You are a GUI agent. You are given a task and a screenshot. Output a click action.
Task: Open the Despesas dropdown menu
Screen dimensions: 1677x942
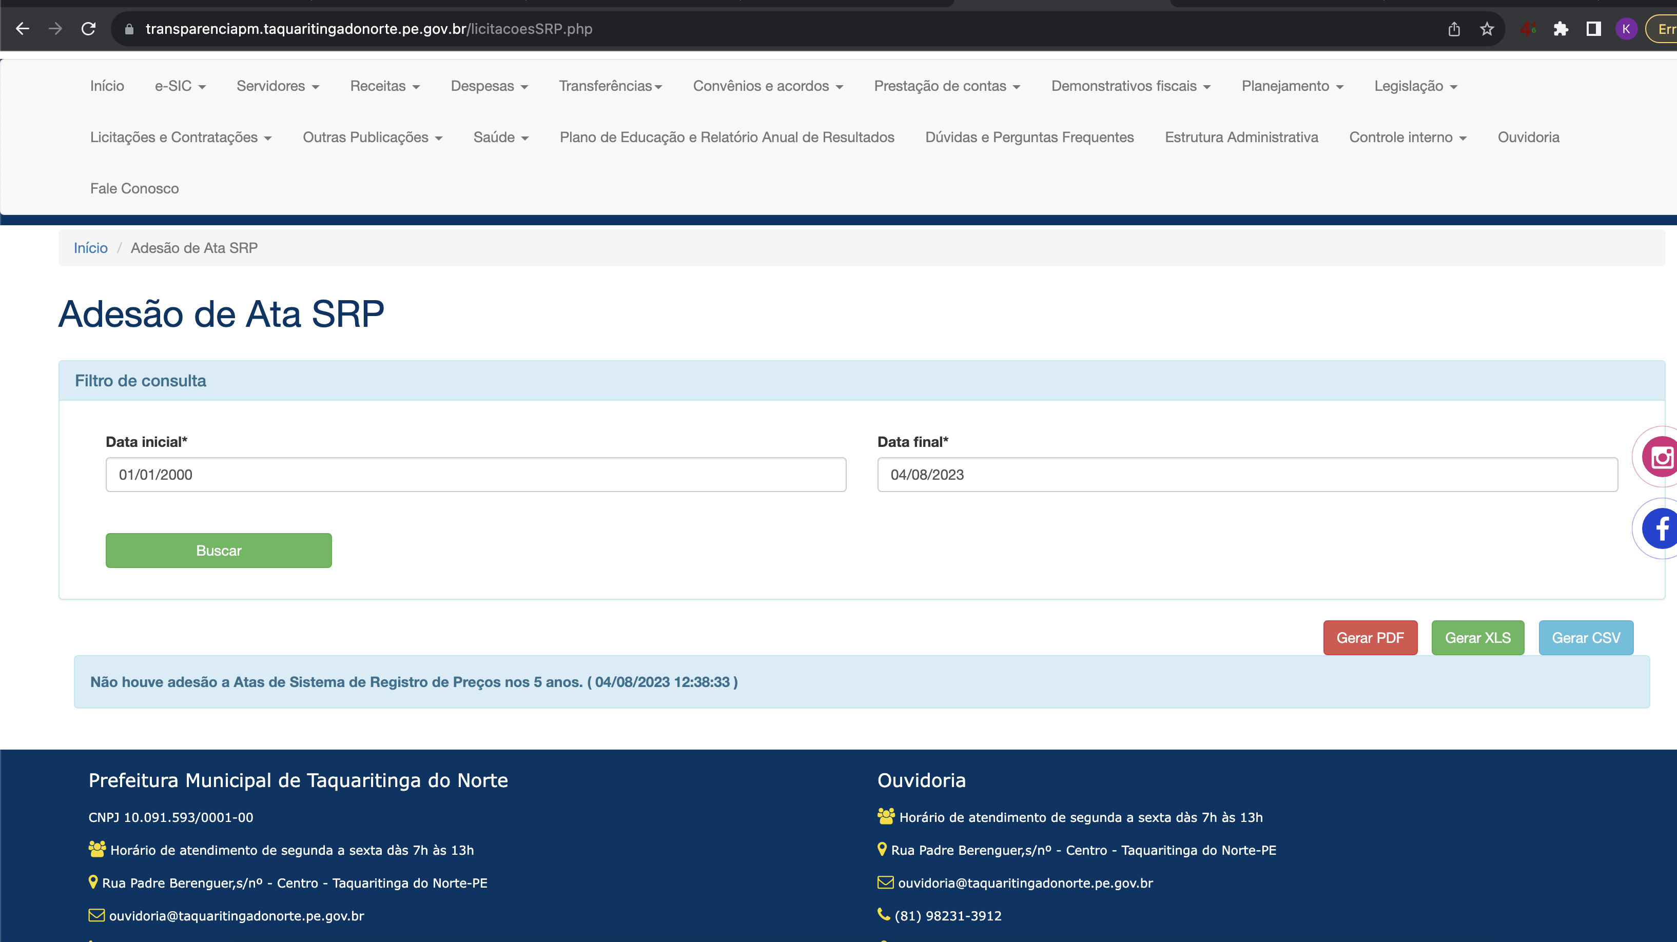489,86
